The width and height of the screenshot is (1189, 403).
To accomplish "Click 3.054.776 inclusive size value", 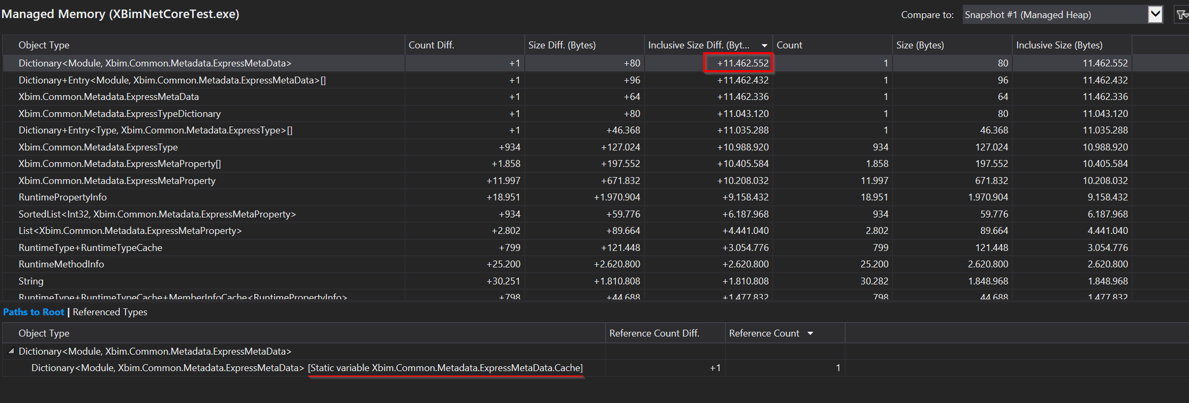I will (1107, 248).
